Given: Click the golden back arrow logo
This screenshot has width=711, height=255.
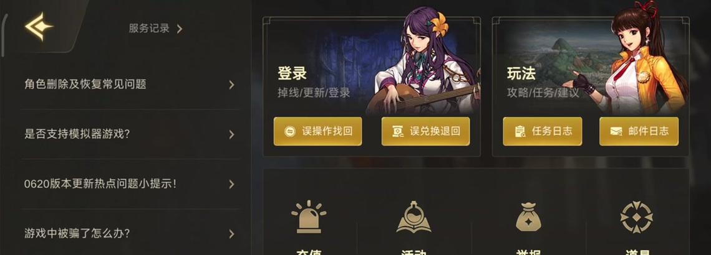Looking at the screenshot, I should [x=39, y=27].
